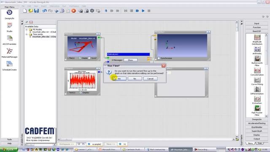Click the red icon in the Available Data toolbar

pyautogui.click(x=31, y=22)
